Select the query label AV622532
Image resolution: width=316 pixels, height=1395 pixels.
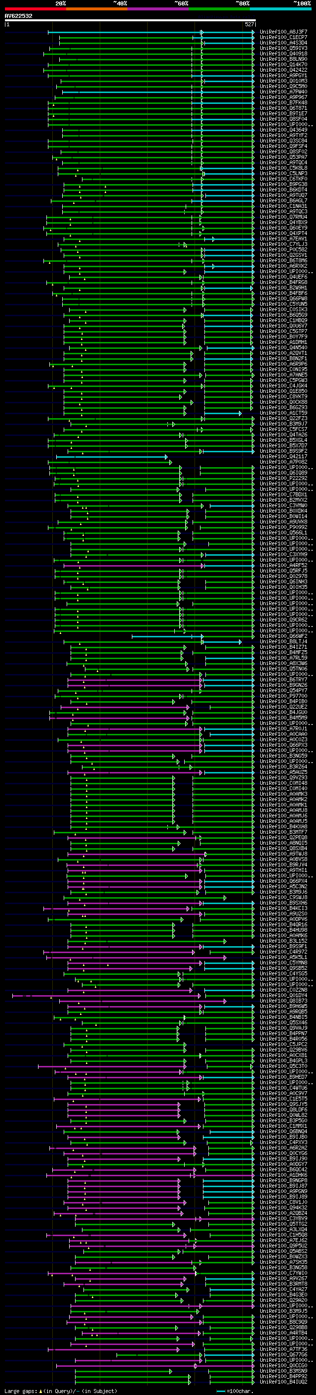click(18, 16)
